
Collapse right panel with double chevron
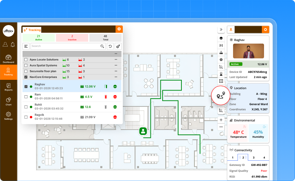coord(221,30)
